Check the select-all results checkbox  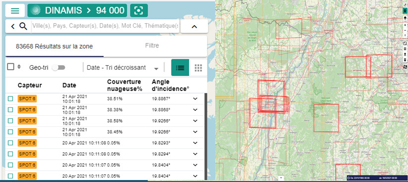11,67
